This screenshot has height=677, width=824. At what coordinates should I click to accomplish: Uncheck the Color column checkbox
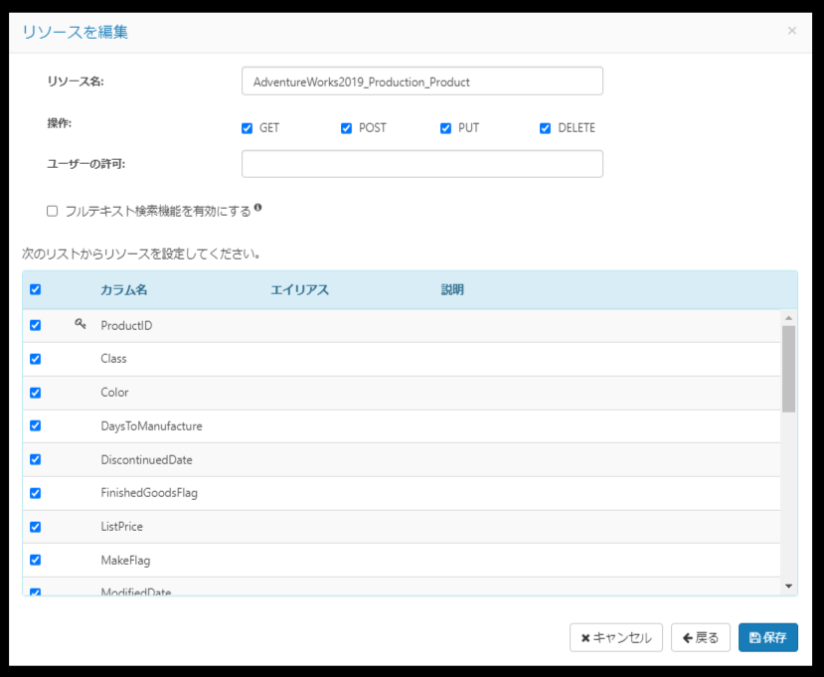coord(35,393)
